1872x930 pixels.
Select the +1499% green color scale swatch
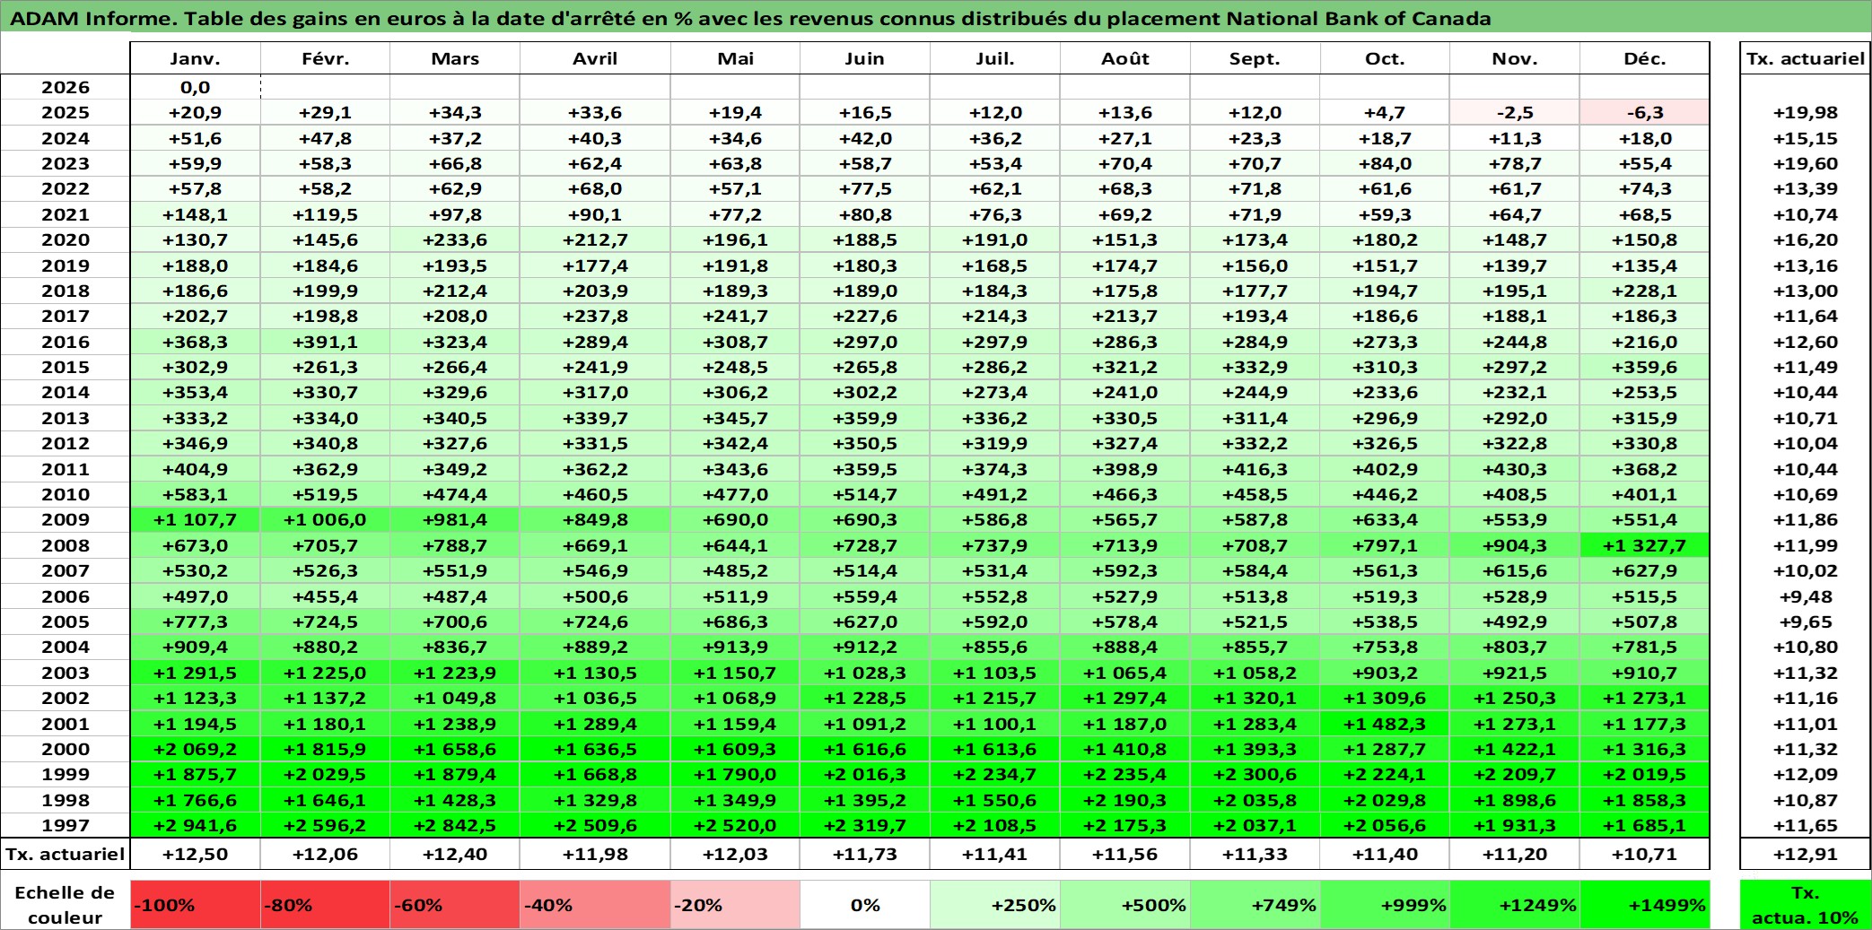coord(1645,905)
